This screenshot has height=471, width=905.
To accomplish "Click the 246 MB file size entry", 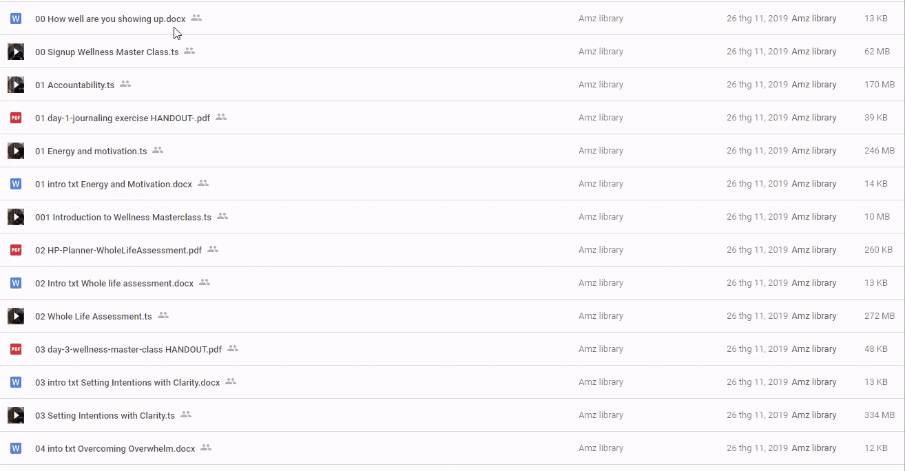I will [879, 151].
